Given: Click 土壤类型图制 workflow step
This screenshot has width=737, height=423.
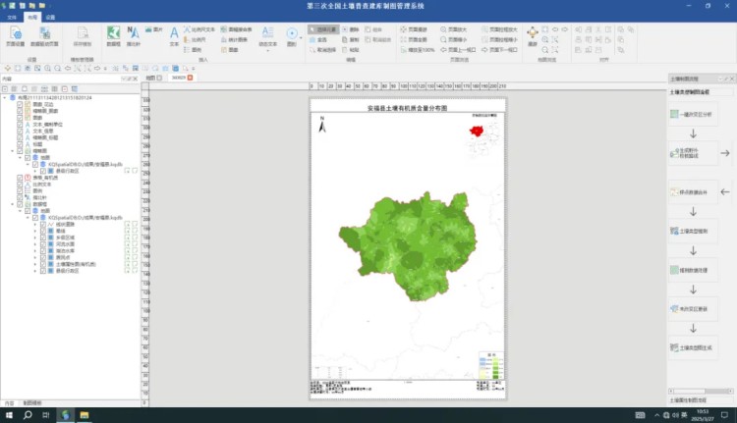Looking at the screenshot, I should click(x=695, y=230).
